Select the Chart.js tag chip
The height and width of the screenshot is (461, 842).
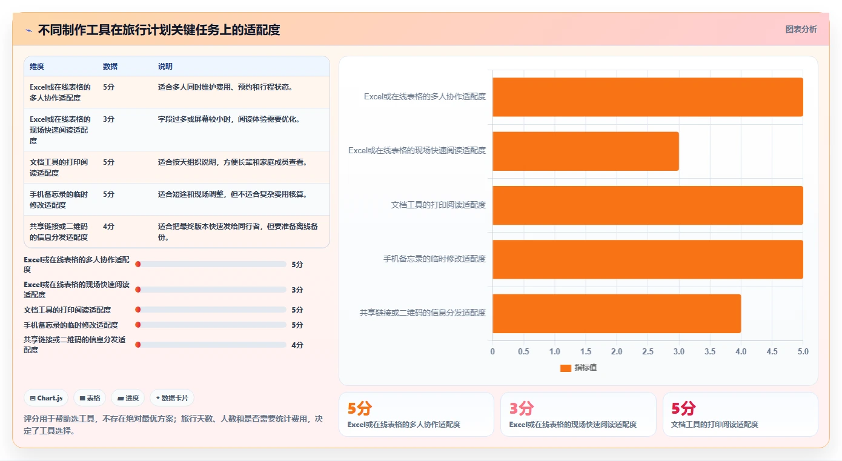click(x=46, y=398)
